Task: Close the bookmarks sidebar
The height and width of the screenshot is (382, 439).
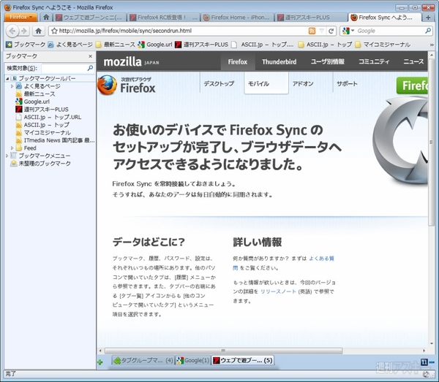Action: tap(90, 56)
